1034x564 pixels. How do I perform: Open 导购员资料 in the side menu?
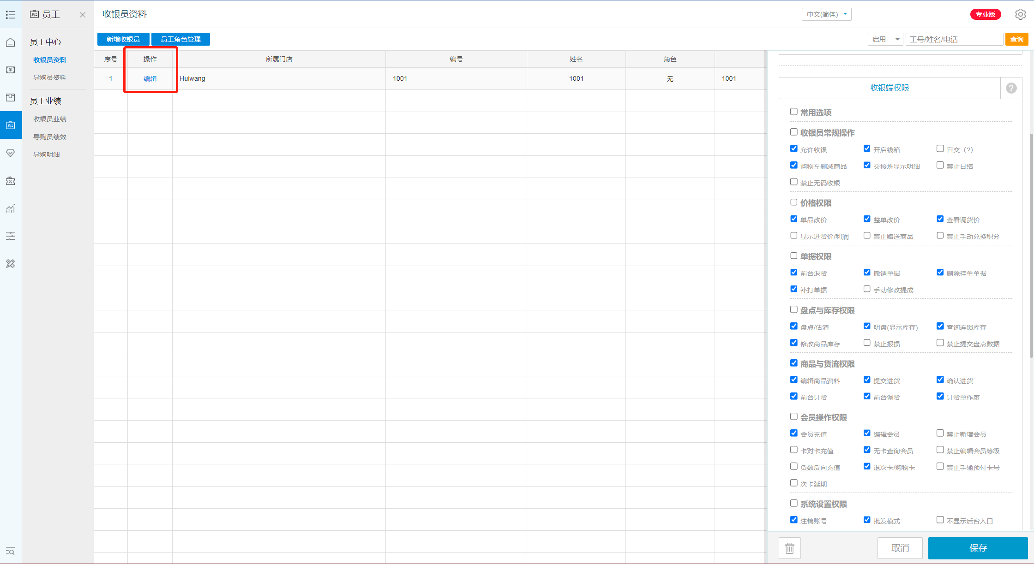[50, 77]
